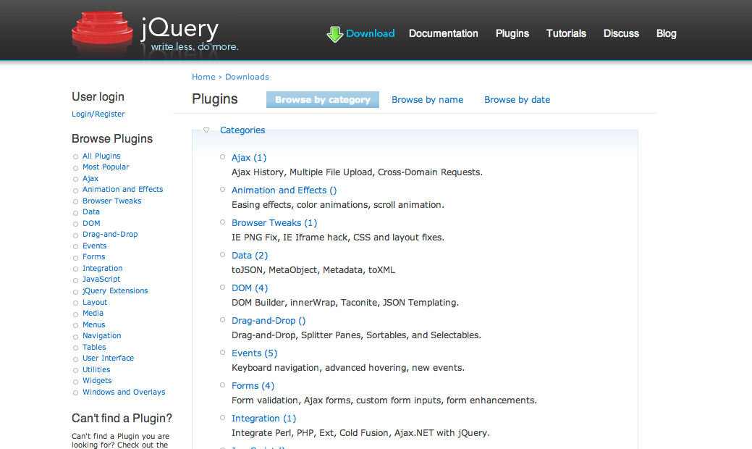Open the Drag-and-Drop () category
This screenshot has height=449, width=752.
[269, 321]
